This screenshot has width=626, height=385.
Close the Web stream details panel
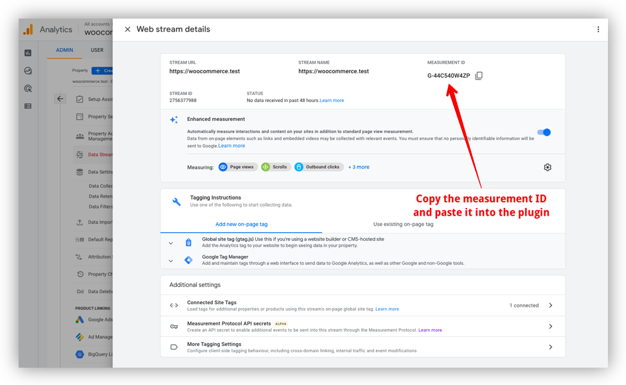[x=127, y=29]
